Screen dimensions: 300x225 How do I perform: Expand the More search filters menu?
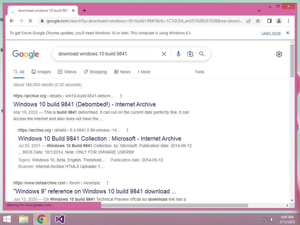coord(144,72)
